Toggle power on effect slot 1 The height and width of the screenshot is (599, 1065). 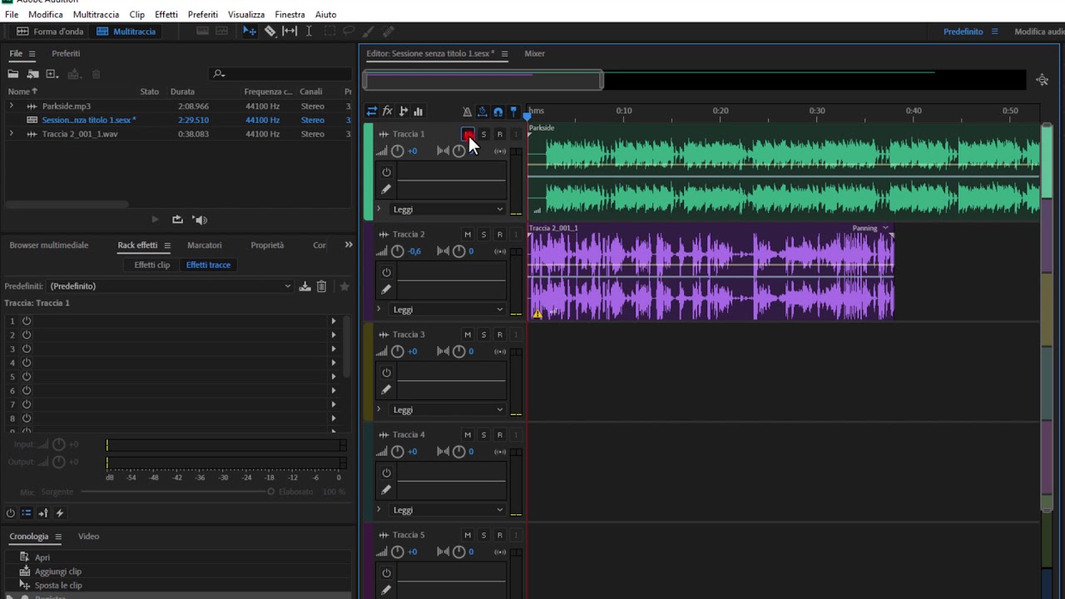(x=27, y=321)
